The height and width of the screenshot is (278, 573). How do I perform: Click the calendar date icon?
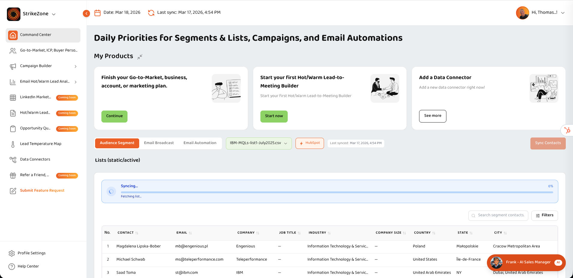pos(97,13)
